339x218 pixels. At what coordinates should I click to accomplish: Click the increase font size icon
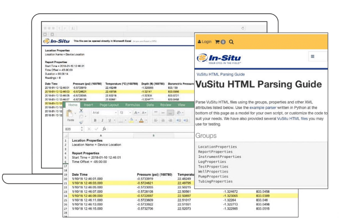click(136, 113)
